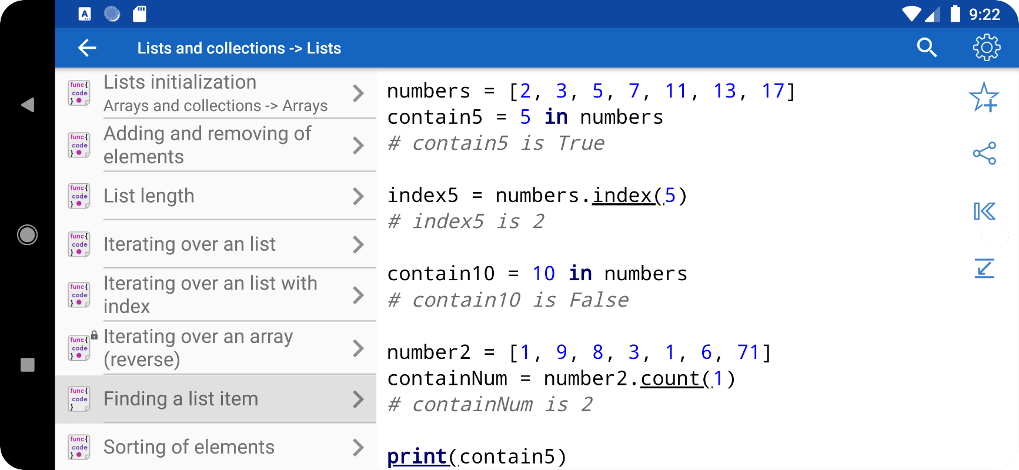Follow the count( method link

(x=676, y=379)
